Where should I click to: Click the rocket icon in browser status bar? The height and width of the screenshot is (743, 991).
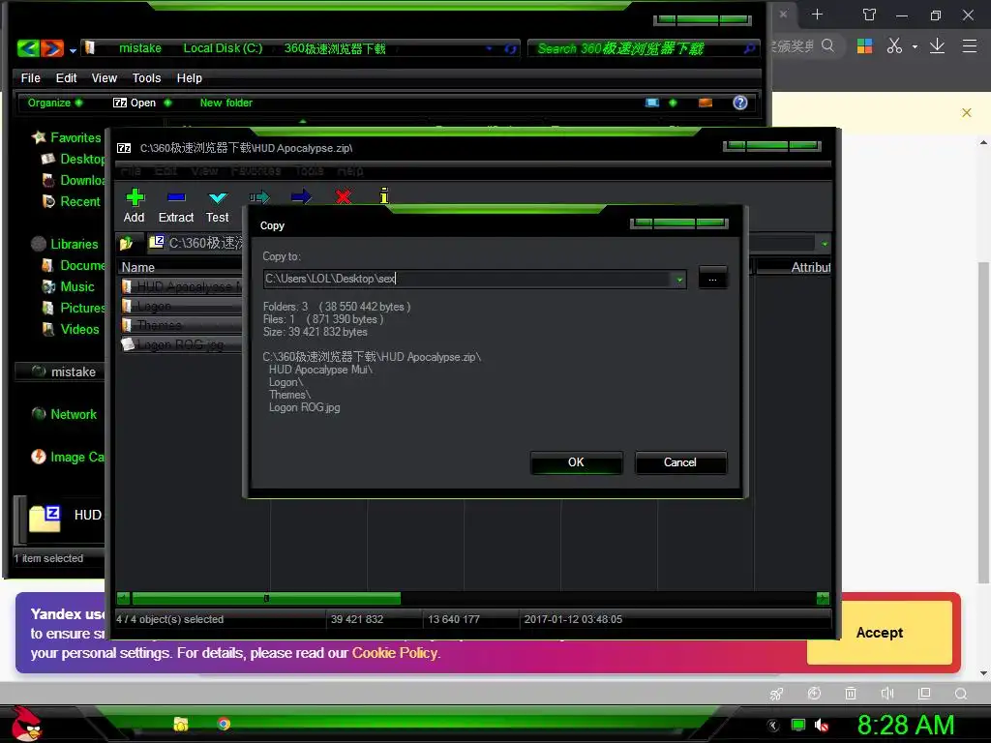click(x=777, y=694)
